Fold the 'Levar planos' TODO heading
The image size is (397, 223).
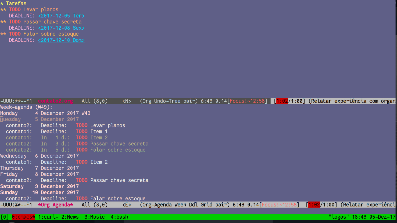(29, 10)
